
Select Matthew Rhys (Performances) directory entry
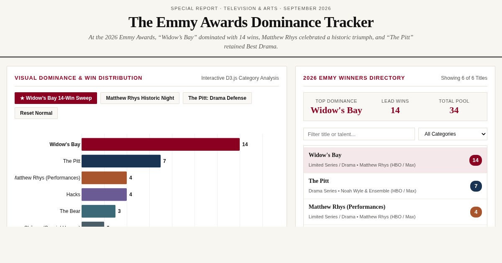pos(395,212)
